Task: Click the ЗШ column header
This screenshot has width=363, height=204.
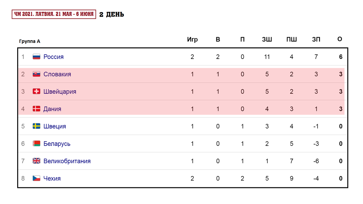Action: (x=267, y=40)
